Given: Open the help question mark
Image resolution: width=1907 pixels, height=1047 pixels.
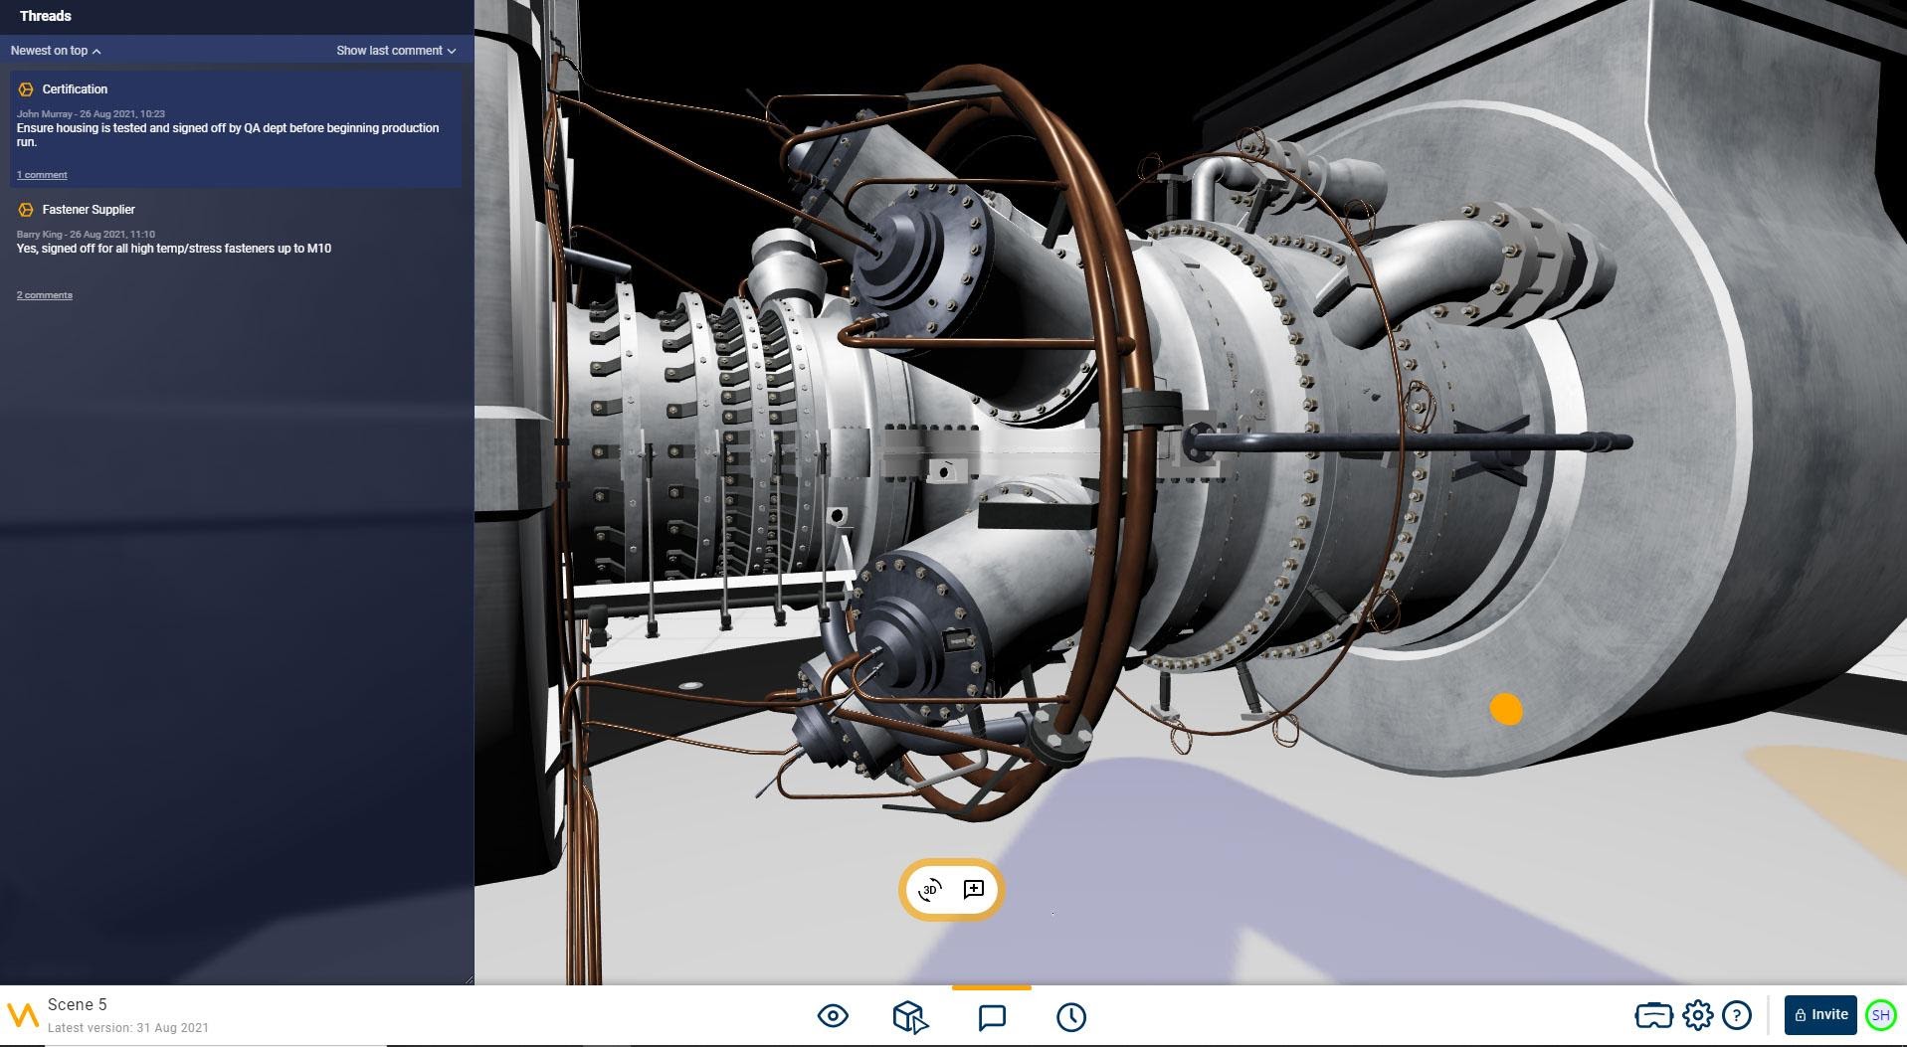Looking at the screenshot, I should pyautogui.click(x=1737, y=1015).
